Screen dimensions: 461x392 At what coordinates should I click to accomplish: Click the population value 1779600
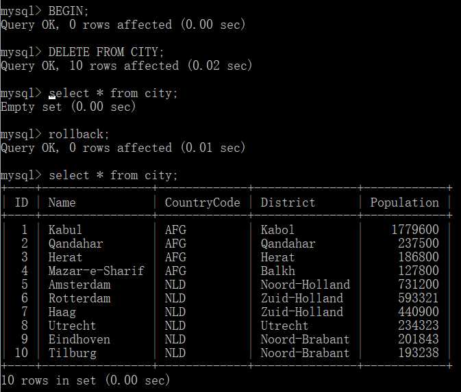tap(414, 230)
